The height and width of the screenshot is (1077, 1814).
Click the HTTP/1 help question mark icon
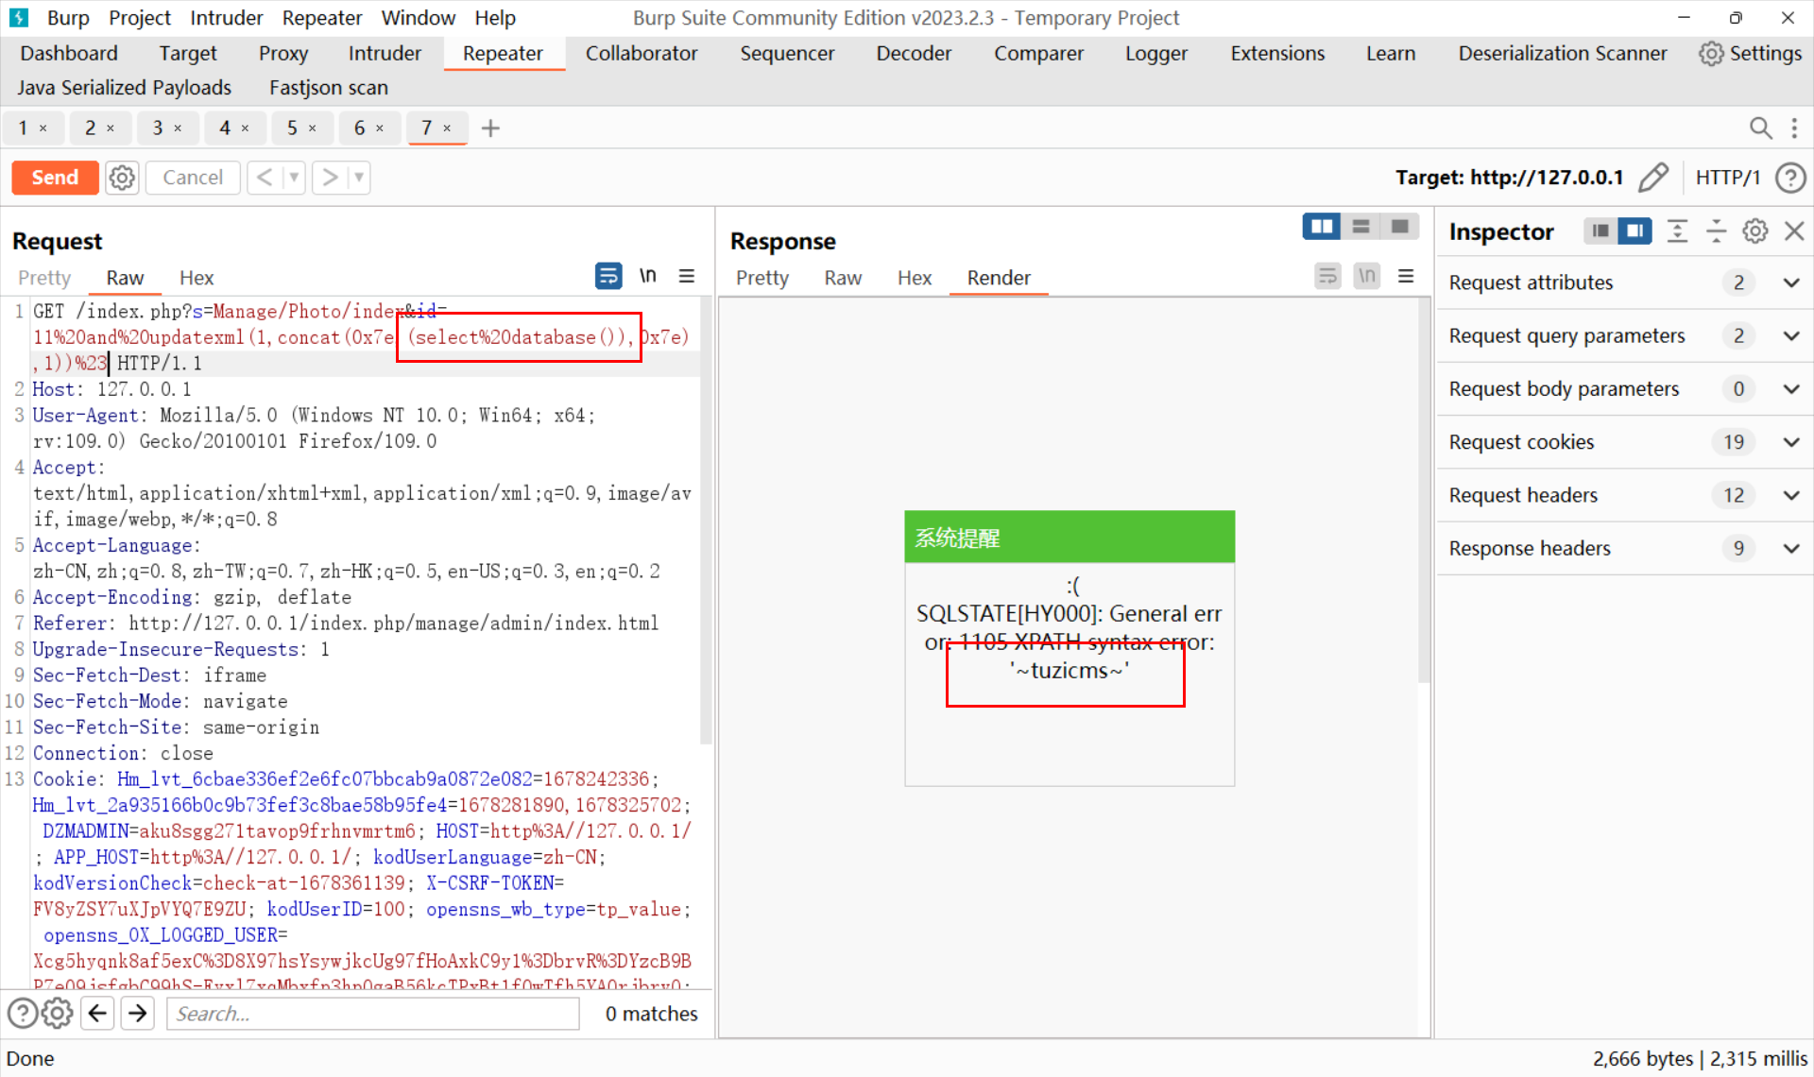coord(1790,178)
